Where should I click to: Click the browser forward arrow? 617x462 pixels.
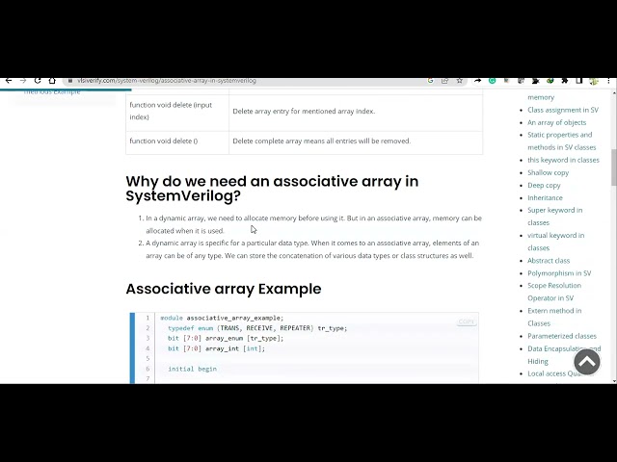pos(23,81)
